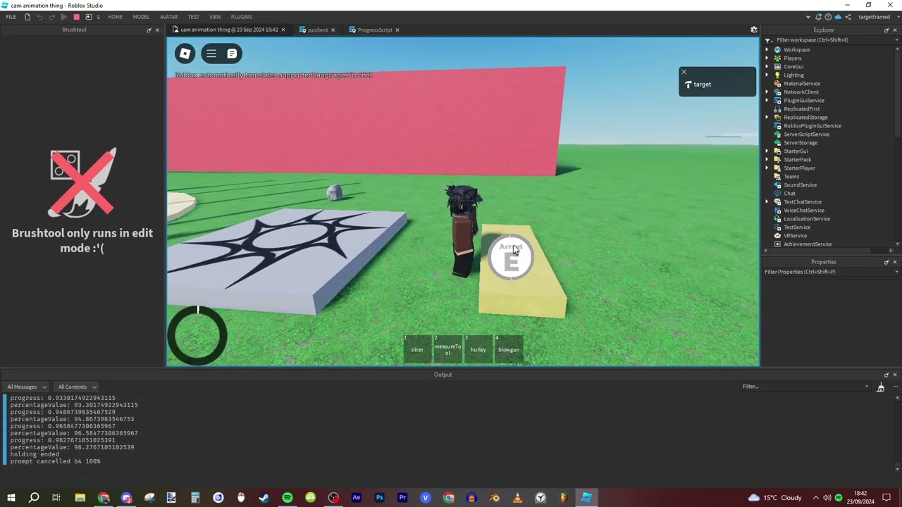The image size is (902, 507).
Task: Select SoundService in Explorer
Action: click(x=800, y=185)
